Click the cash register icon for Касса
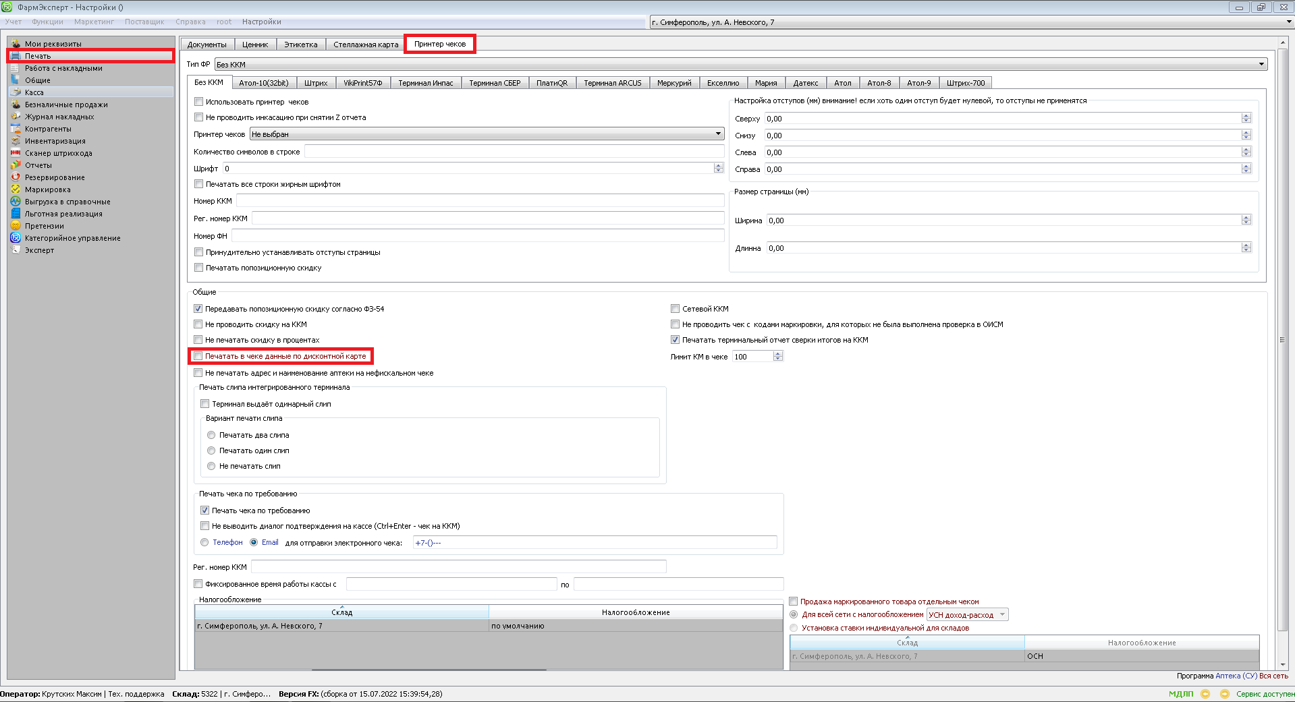 point(16,92)
